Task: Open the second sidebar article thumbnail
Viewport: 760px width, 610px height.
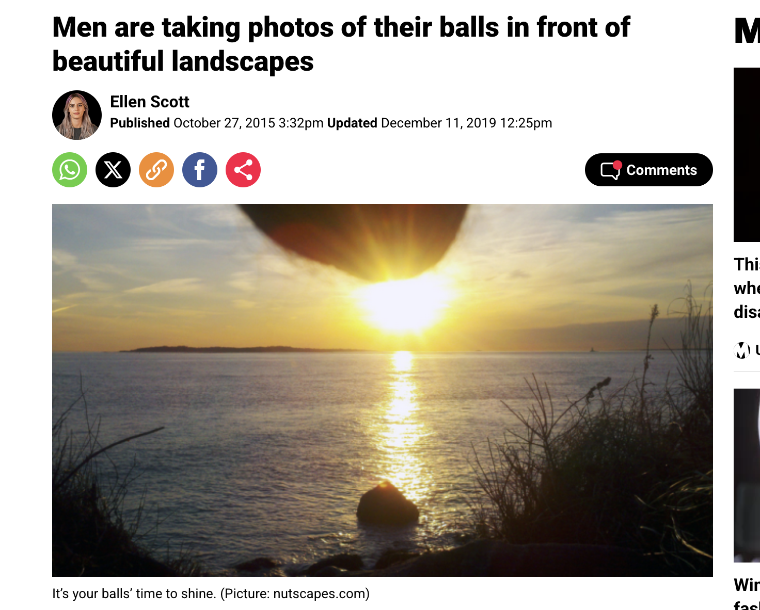Action: (x=747, y=475)
